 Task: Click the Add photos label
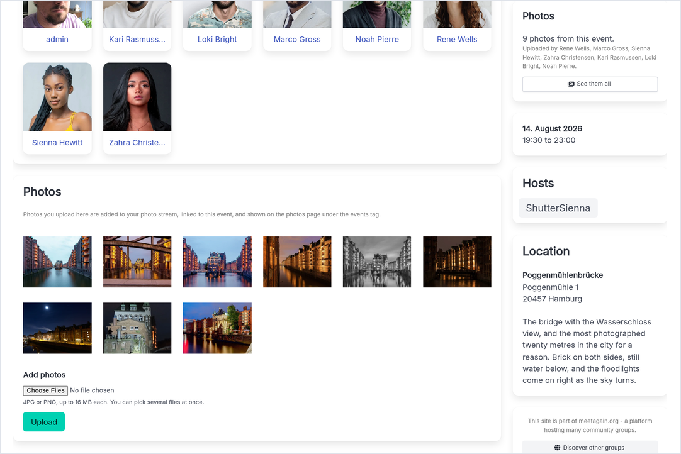point(44,375)
